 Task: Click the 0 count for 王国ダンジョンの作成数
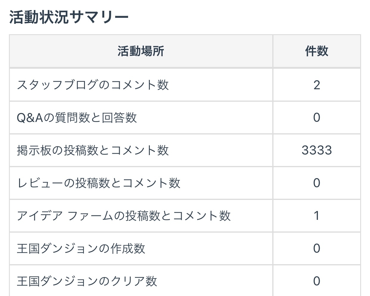coord(317,249)
